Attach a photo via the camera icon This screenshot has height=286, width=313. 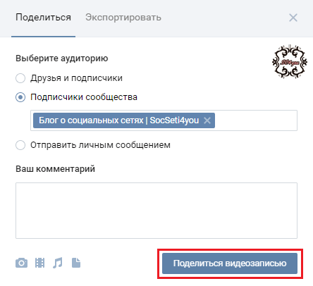click(x=21, y=263)
